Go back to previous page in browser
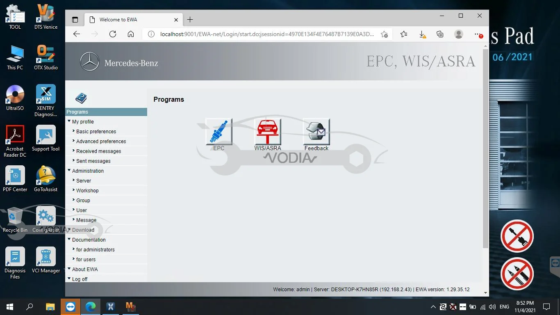Screen dimensions: 560x315 pyautogui.click(x=77, y=34)
